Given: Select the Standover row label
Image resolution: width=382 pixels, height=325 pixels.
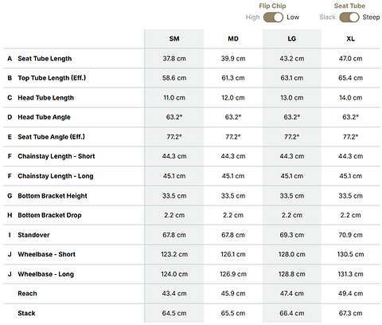Looking at the screenshot, I should 33,235.
